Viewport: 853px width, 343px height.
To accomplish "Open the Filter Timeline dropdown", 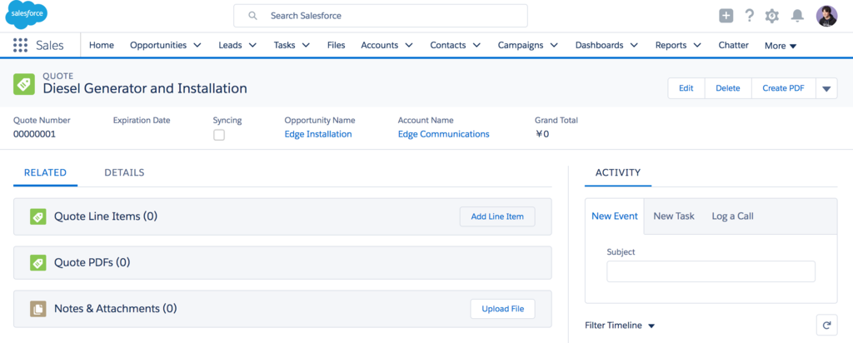I will point(620,325).
